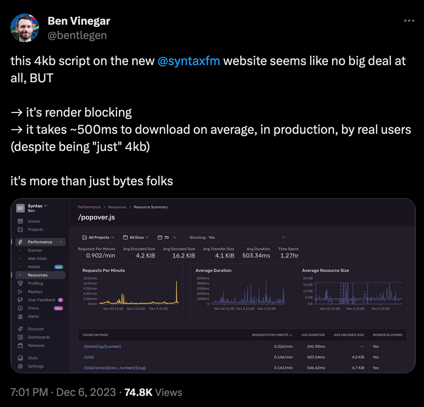Click the Projects icon in sidebar
Viewport: 424px width, 407px height.
(20, 230)
